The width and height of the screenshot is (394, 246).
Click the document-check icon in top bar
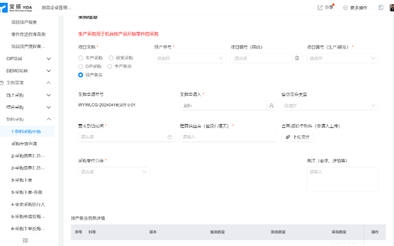coord(381,8)
